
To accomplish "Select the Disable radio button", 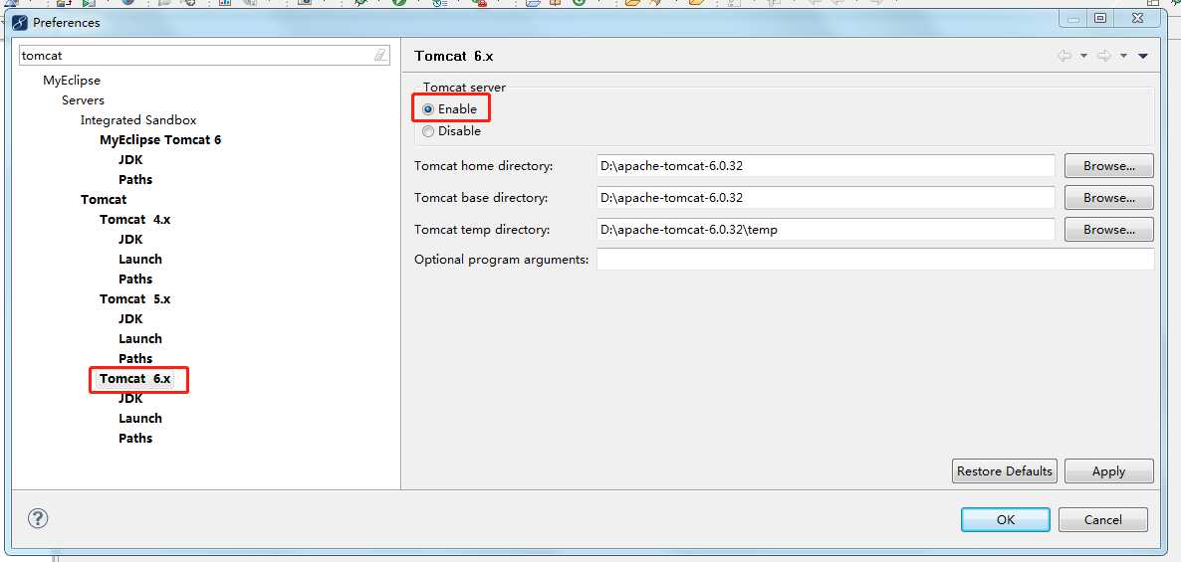I will tap(428, 131).
